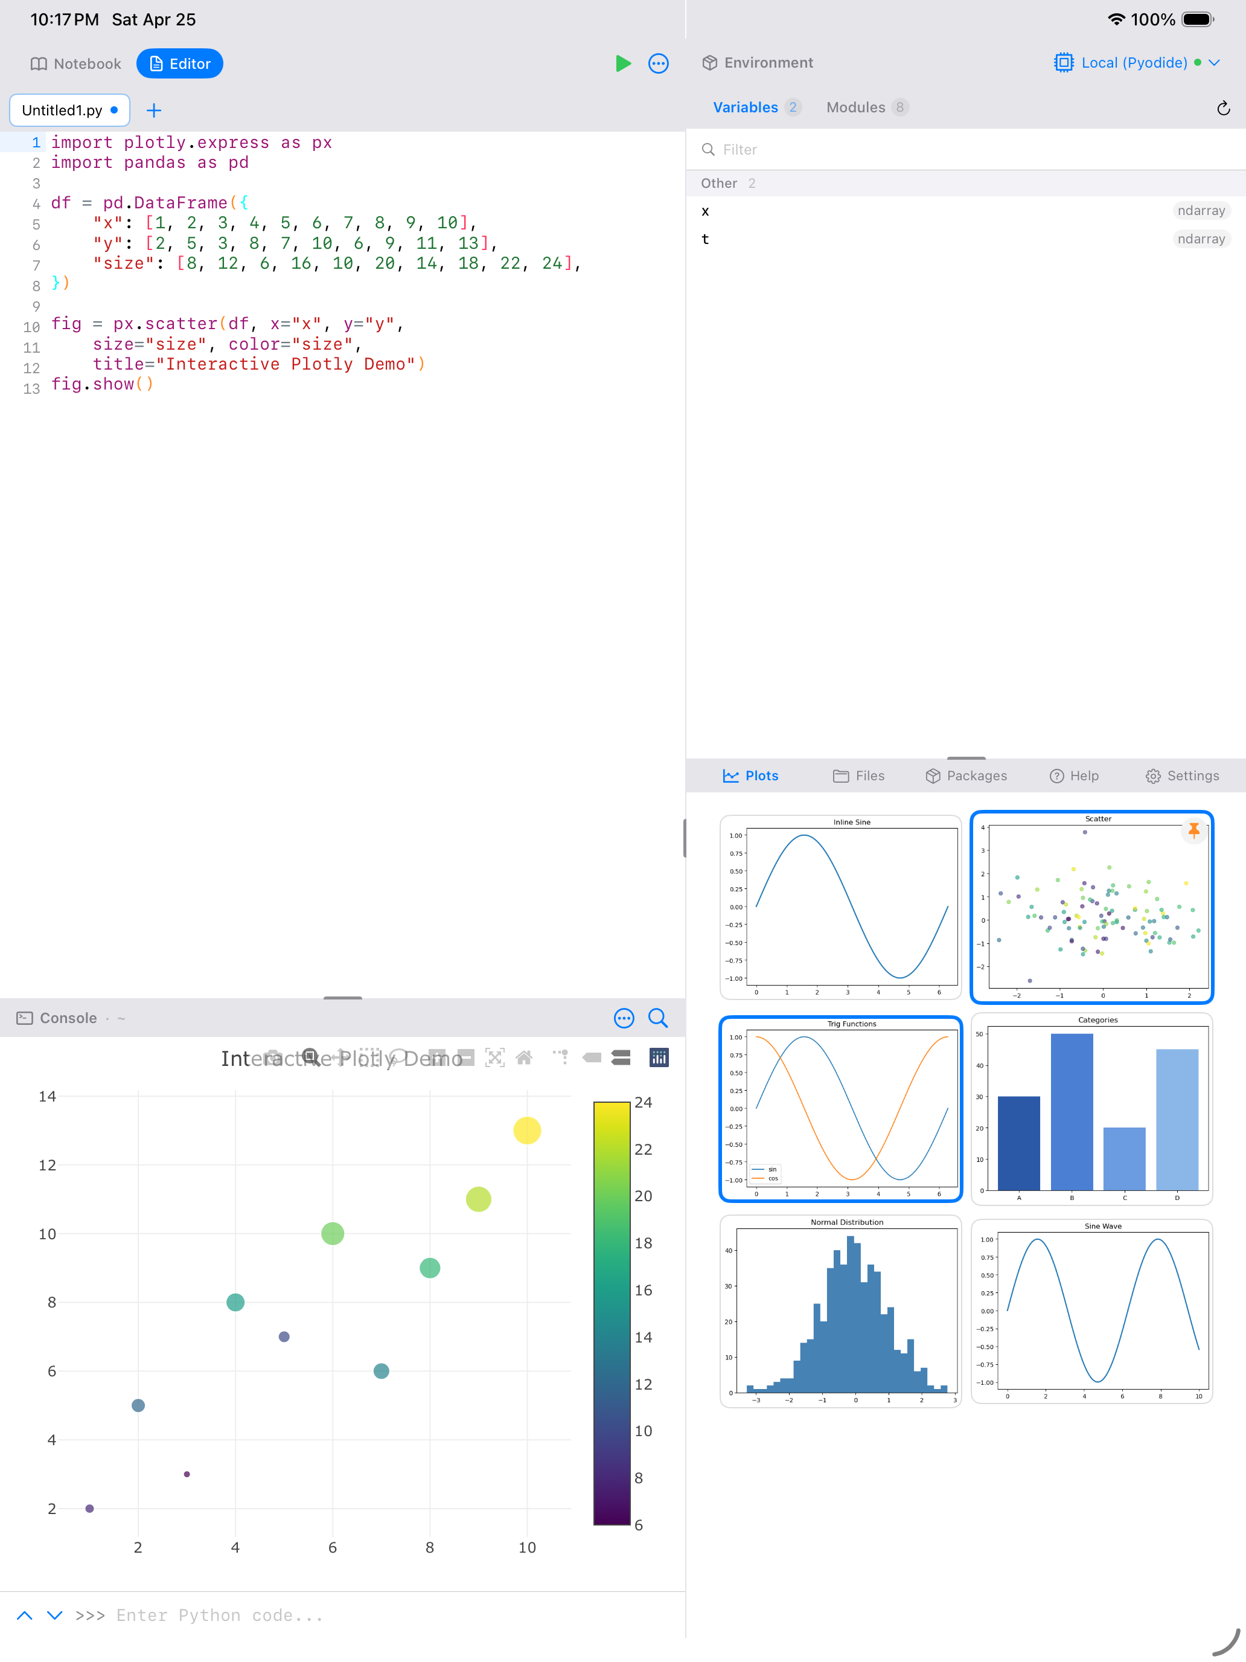1246x1662 pixels.
Task: Click the Console terminal icon
Action: (x=25, y=1018)
